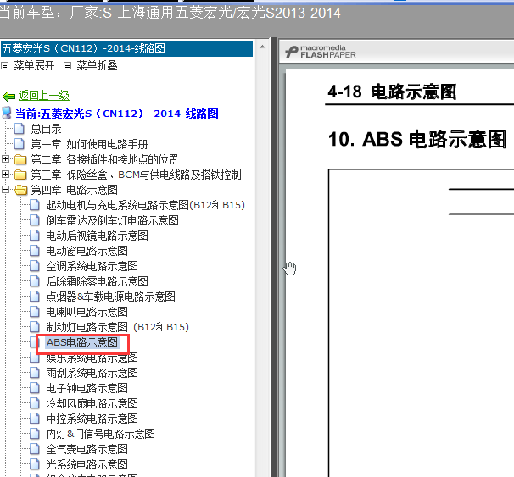
Task: Click the icon before 菜单展开
Action: [4, 66]
